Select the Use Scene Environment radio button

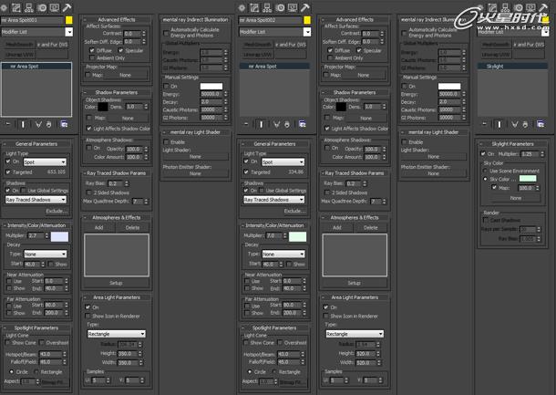tap(485, 171)
